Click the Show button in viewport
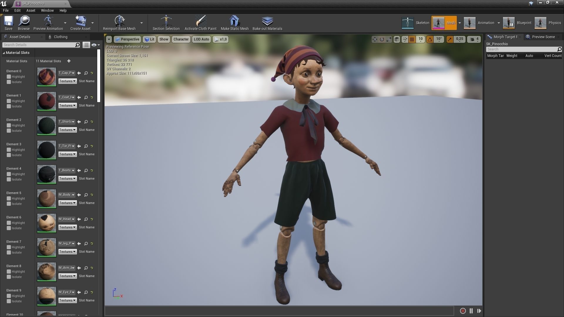 coord(164,39)
